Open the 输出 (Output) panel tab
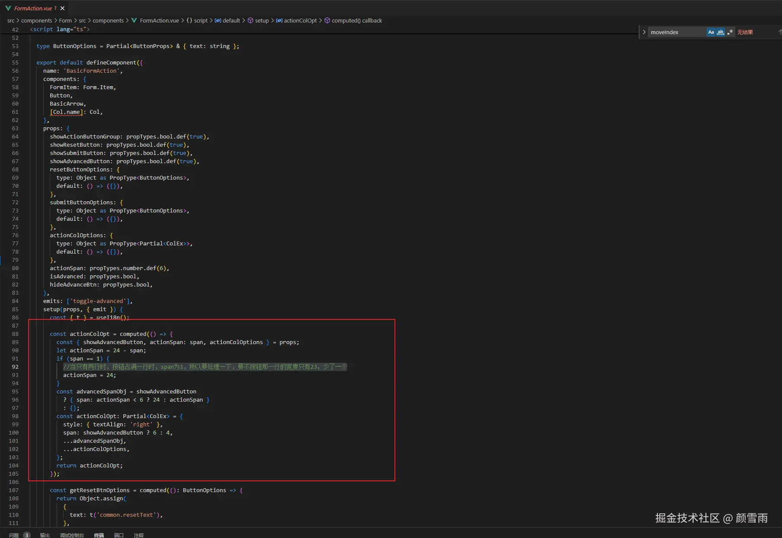The width and height of the screenshot is (782, 538). pyautogui.click(x=45, y=535)
